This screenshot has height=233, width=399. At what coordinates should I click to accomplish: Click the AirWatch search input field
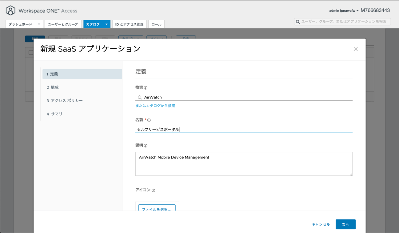(244, 97)
